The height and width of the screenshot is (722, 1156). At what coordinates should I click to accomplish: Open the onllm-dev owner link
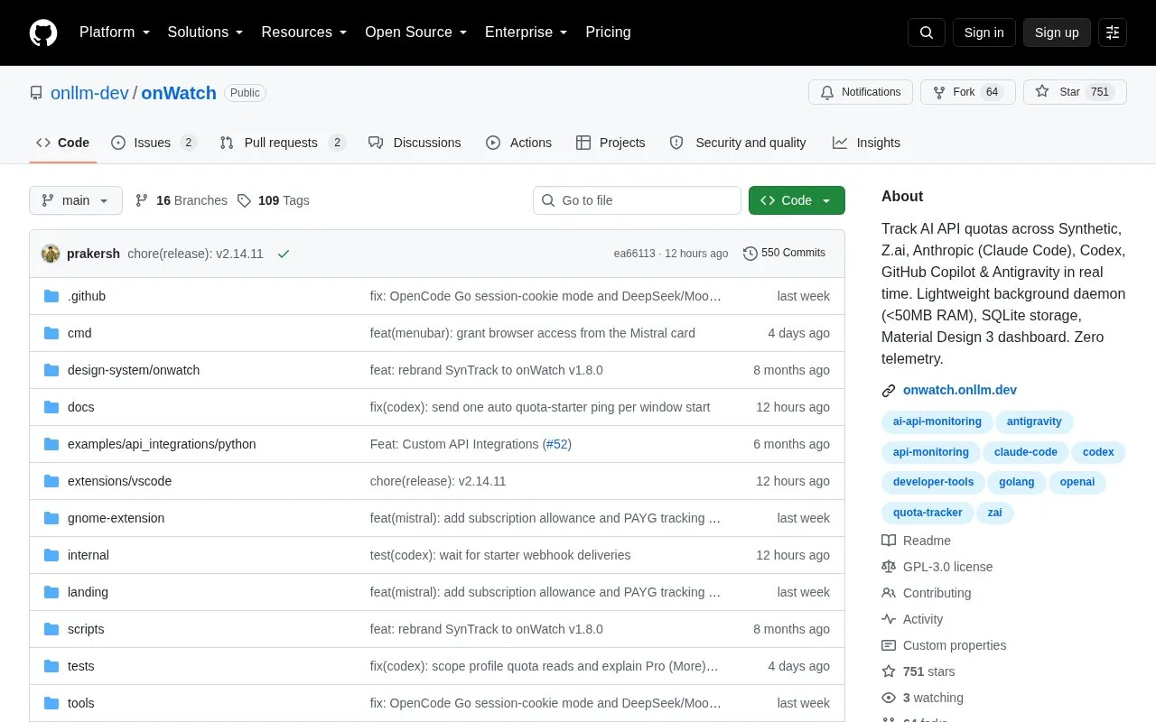pyautogui.click(x=89, y=93)
